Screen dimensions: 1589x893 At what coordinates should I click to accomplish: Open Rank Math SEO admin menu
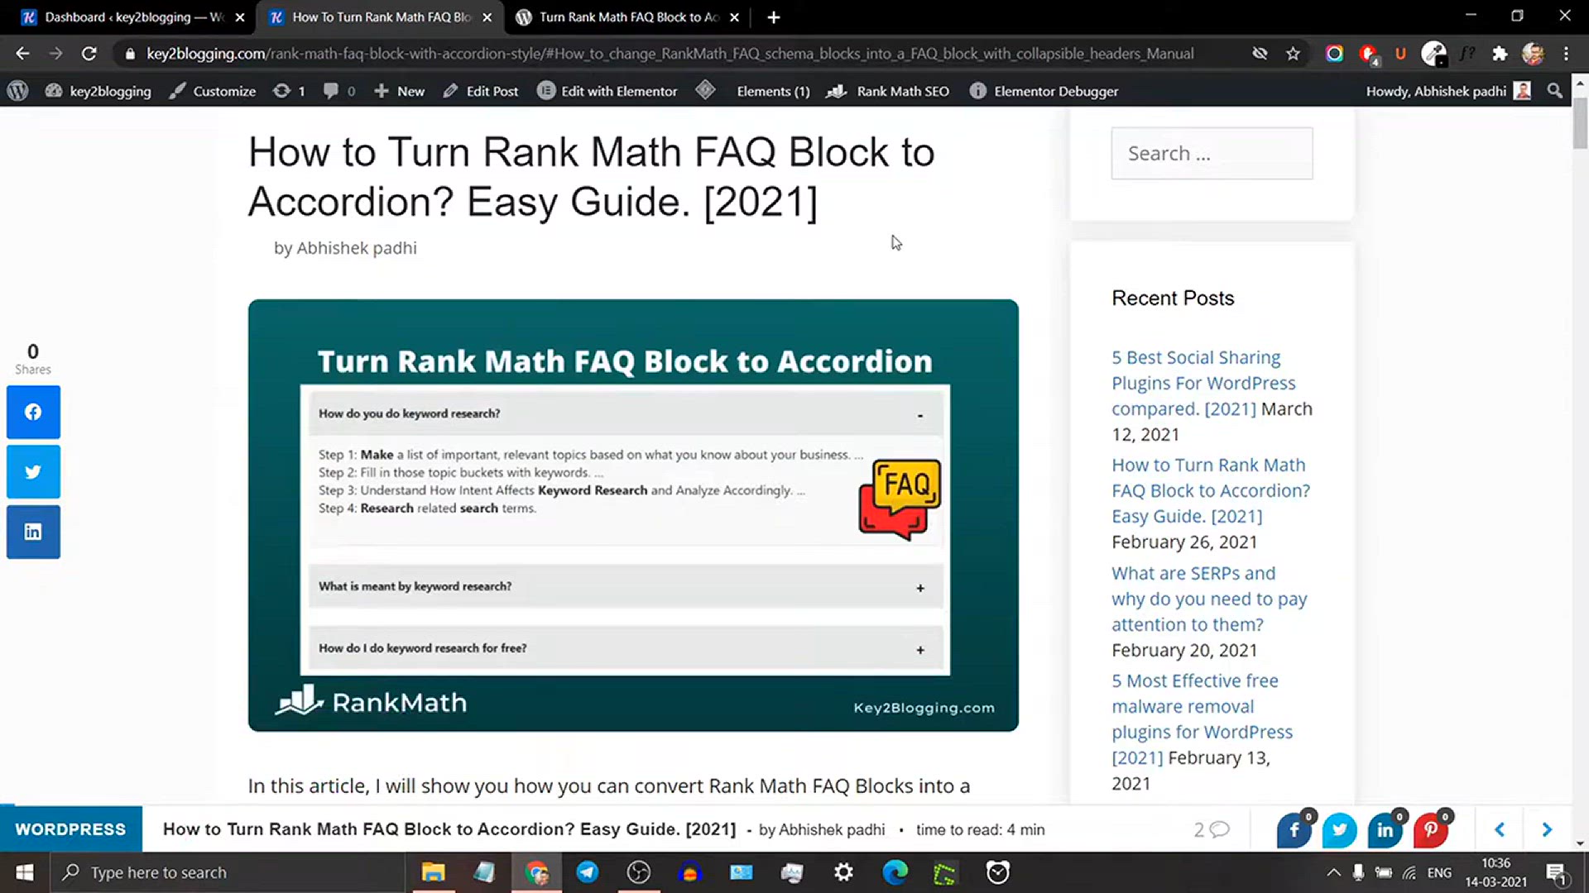(x=888, y=91)
